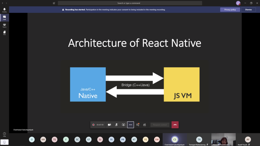
Task: Turn on the camera in meeting controls
Action: pos(109,125)
